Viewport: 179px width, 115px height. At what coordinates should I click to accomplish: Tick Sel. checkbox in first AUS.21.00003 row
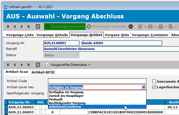tap(40, 107)
